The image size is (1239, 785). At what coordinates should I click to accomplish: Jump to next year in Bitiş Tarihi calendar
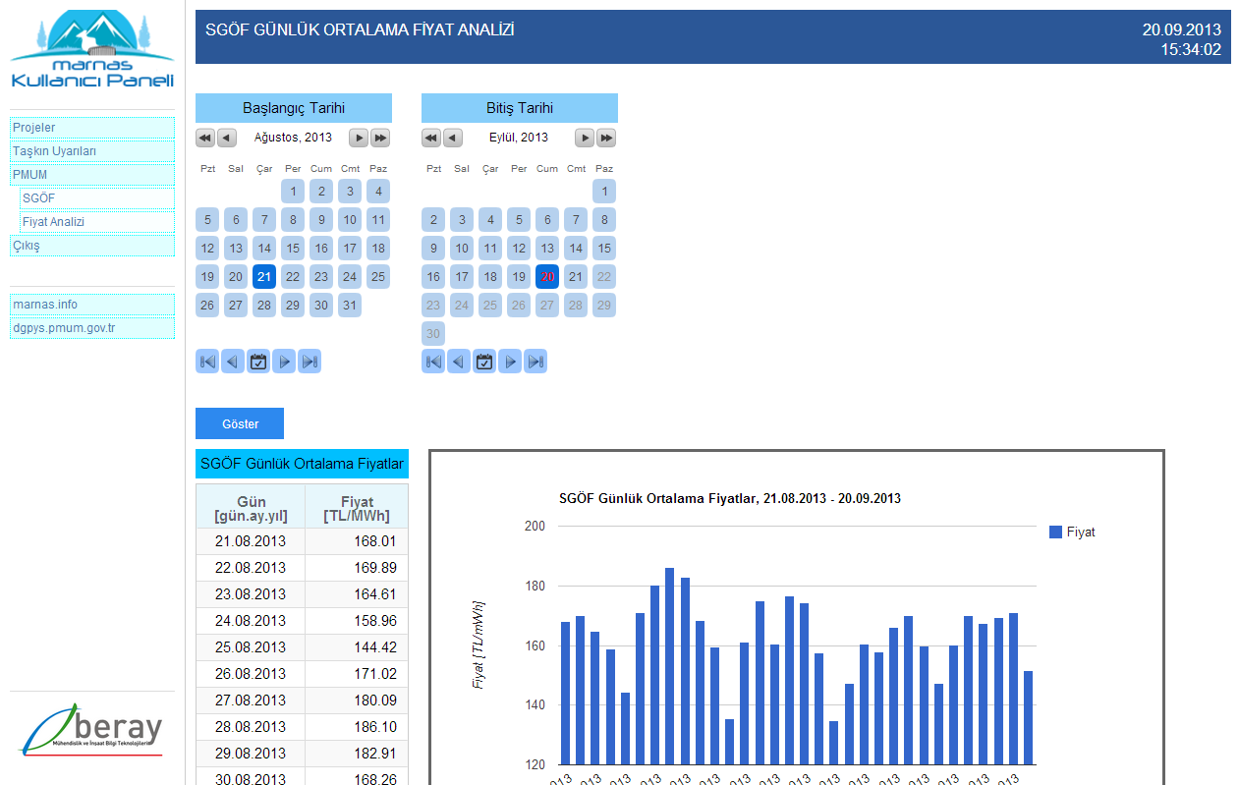point(606,138)
